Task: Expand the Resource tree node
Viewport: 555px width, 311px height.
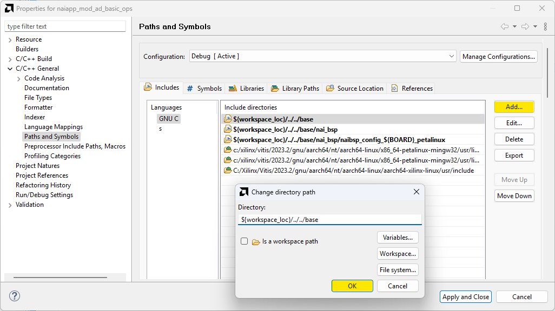Action: [10, 39]
